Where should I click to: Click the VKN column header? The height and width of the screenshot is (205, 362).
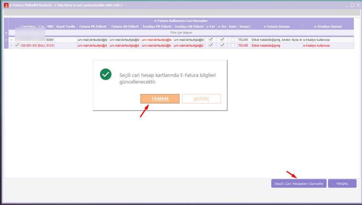(x=50, y=26)
